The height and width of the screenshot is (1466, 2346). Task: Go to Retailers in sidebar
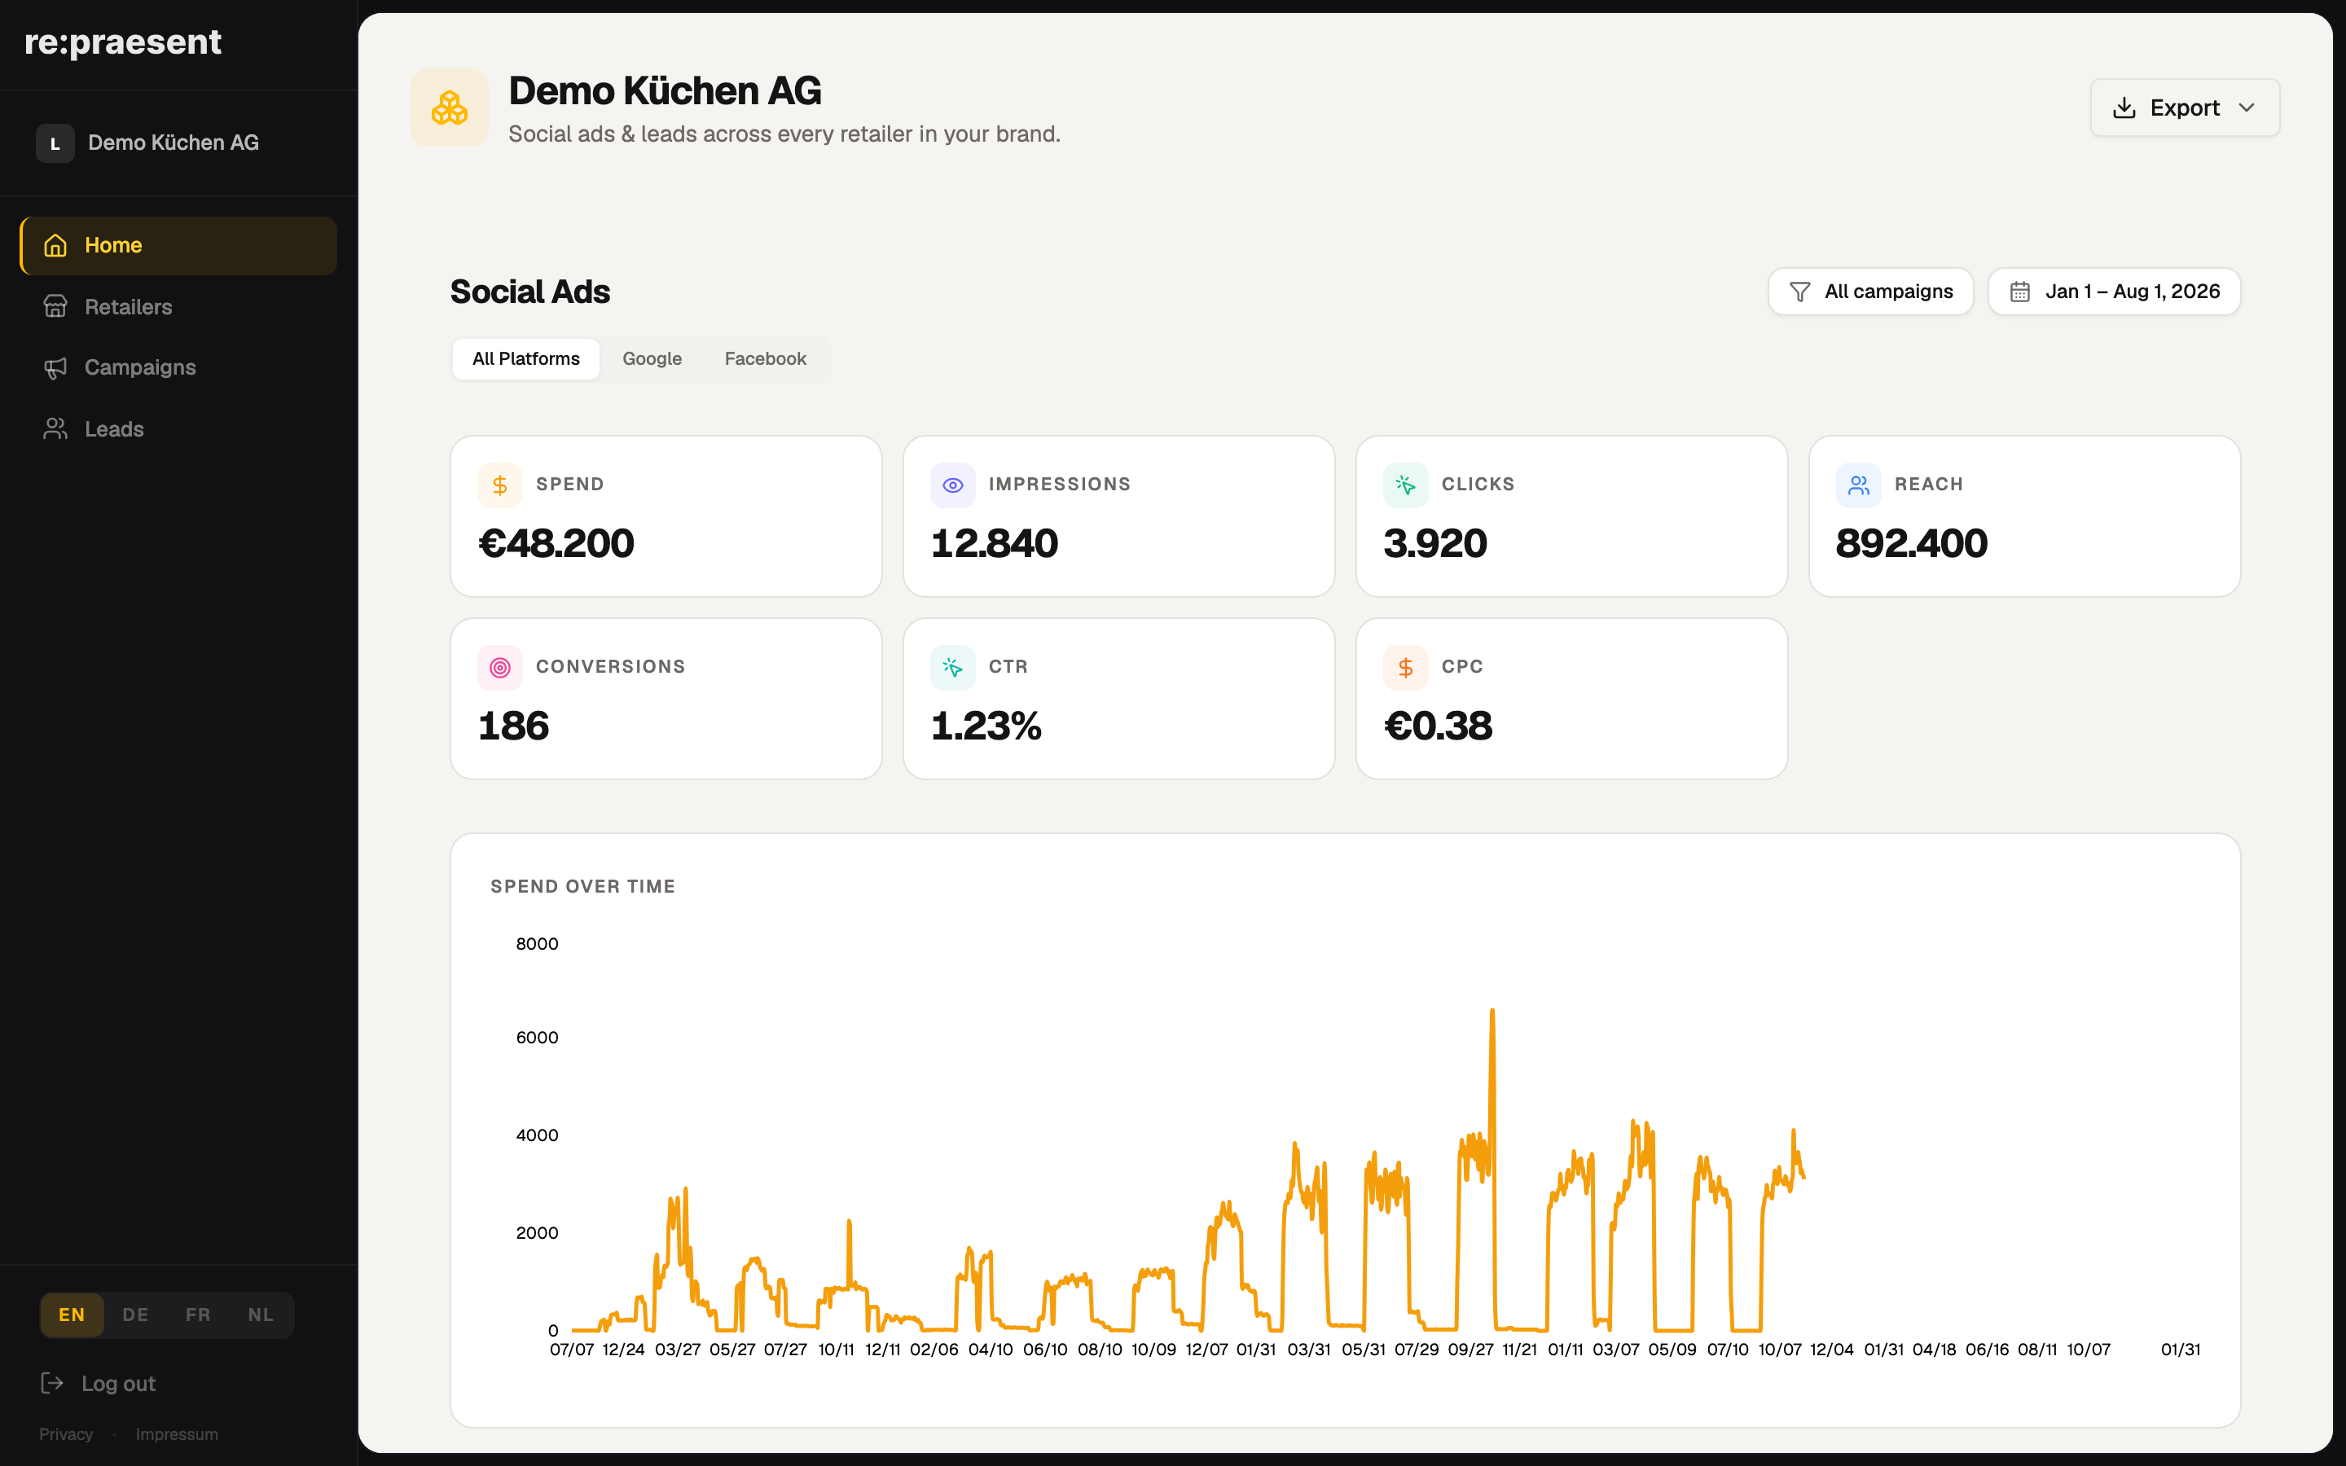click(178, 306)
